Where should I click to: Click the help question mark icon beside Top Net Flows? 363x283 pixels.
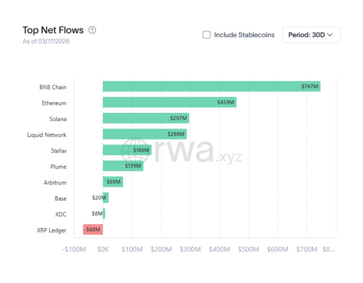92,30
